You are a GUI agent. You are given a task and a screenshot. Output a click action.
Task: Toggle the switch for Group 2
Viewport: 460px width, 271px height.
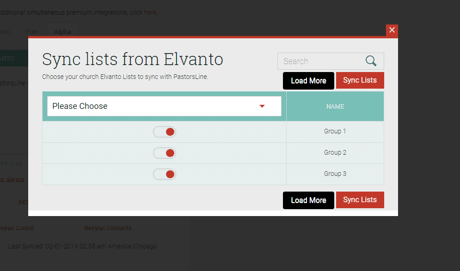coord(165,153)
